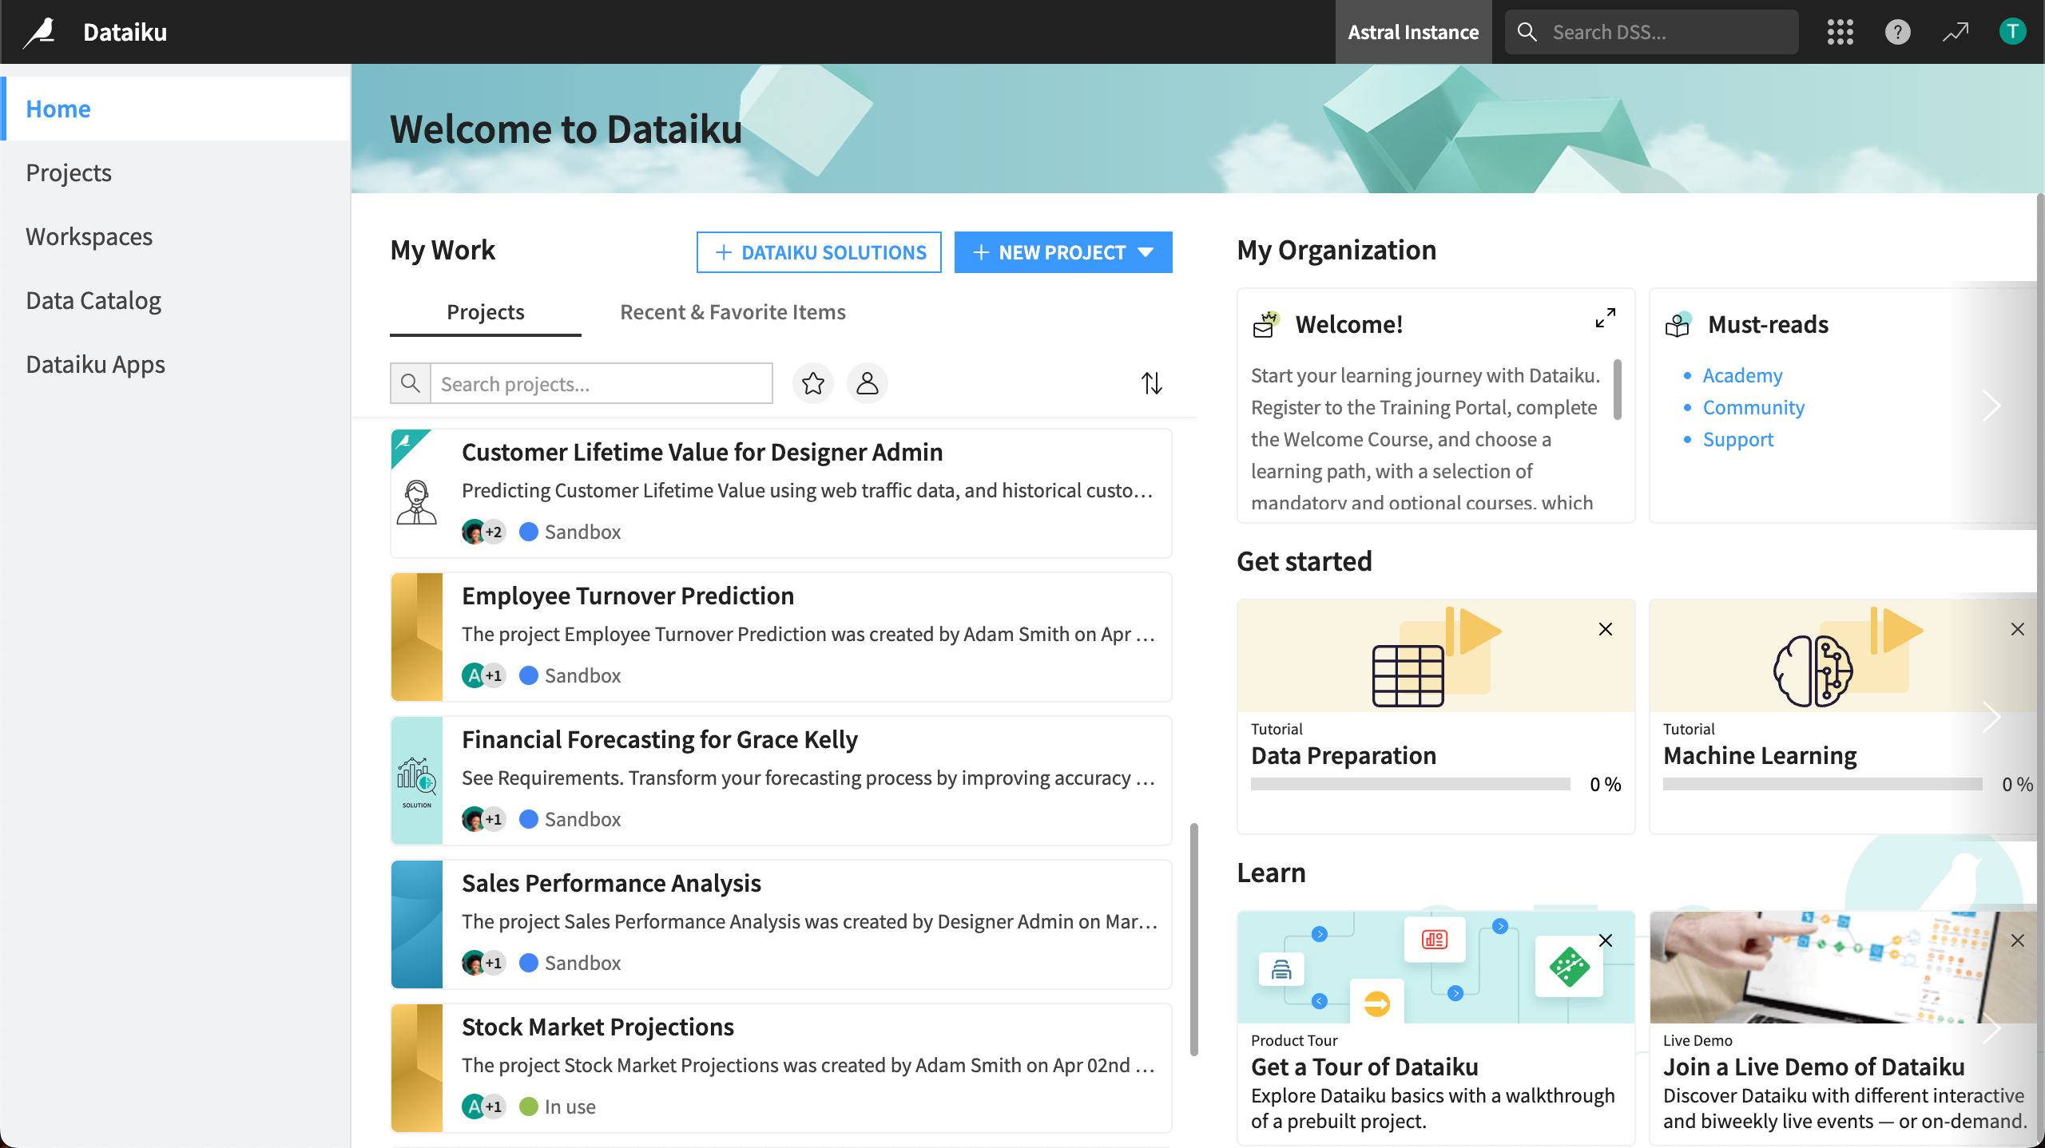The width and height of the screenshot is (2045, 1148).
Task: Click the Dataiku Solutions button
Action: 818,251
